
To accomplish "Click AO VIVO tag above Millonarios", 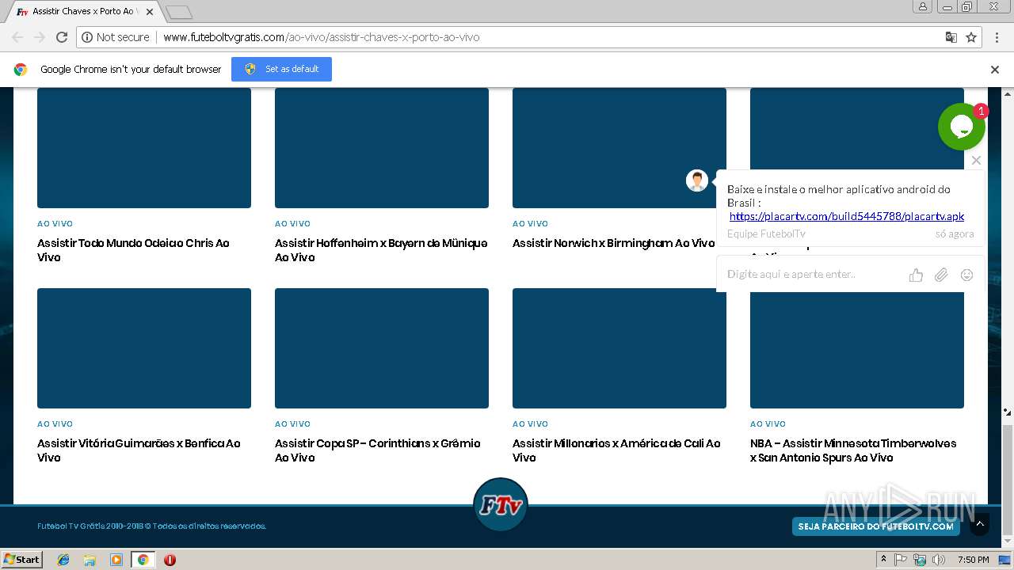I will pyautogui.click(x=530, y=424).
